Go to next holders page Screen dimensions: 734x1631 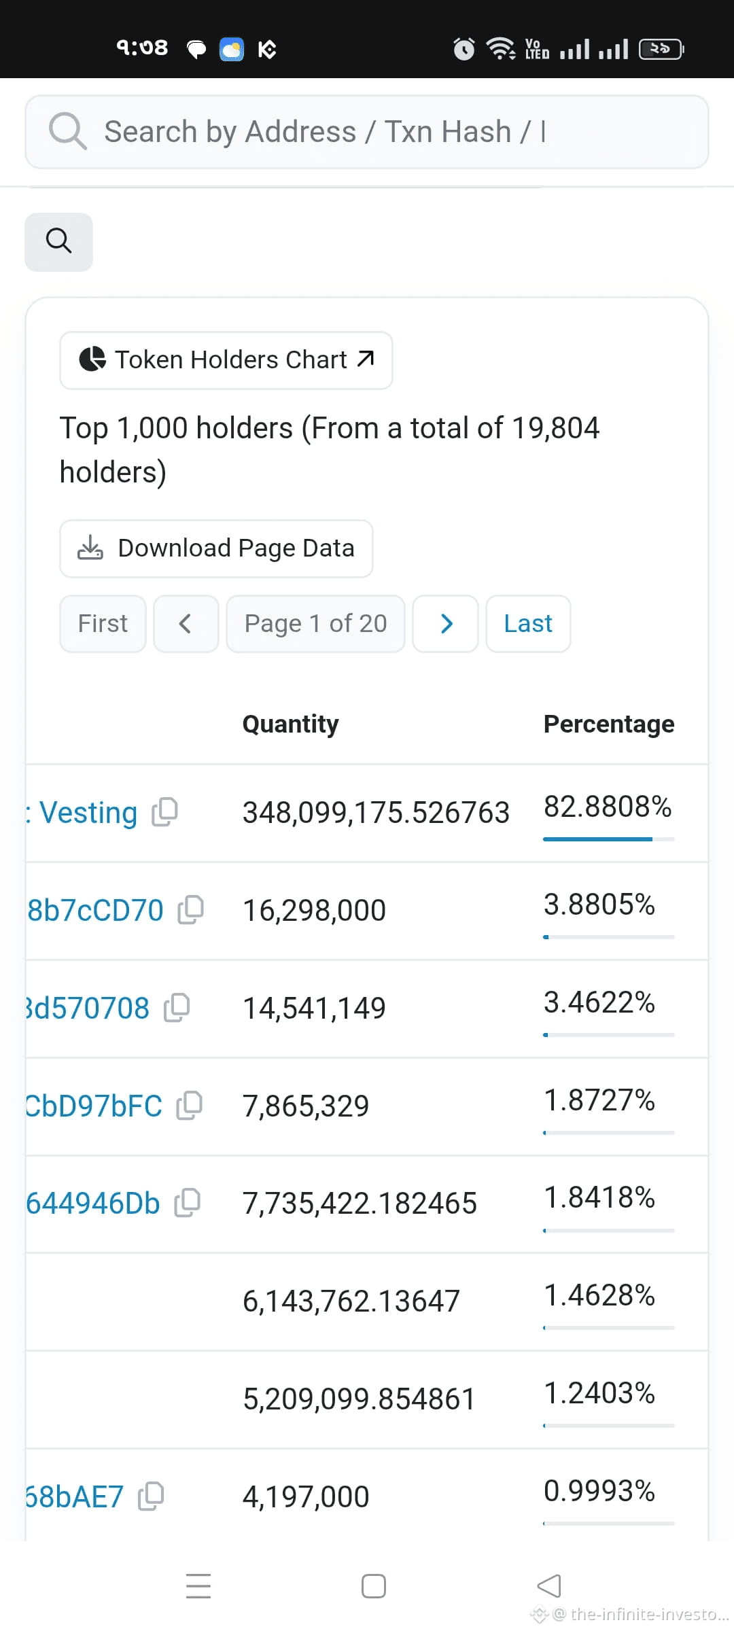click(x=445, y=624)
